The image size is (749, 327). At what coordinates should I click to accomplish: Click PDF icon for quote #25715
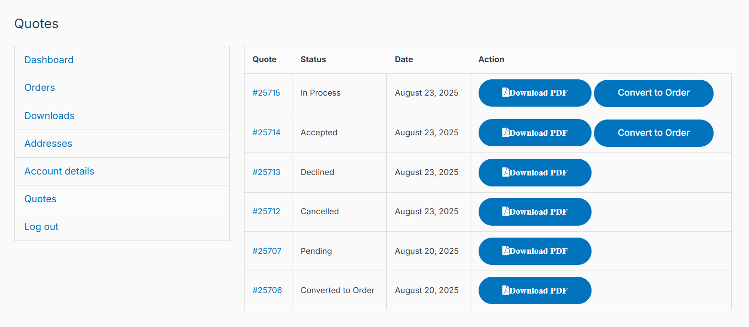[505, 92]
